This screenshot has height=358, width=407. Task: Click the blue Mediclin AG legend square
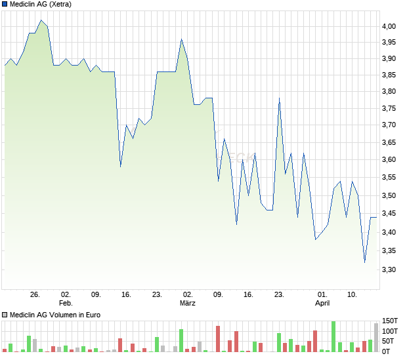5,4
